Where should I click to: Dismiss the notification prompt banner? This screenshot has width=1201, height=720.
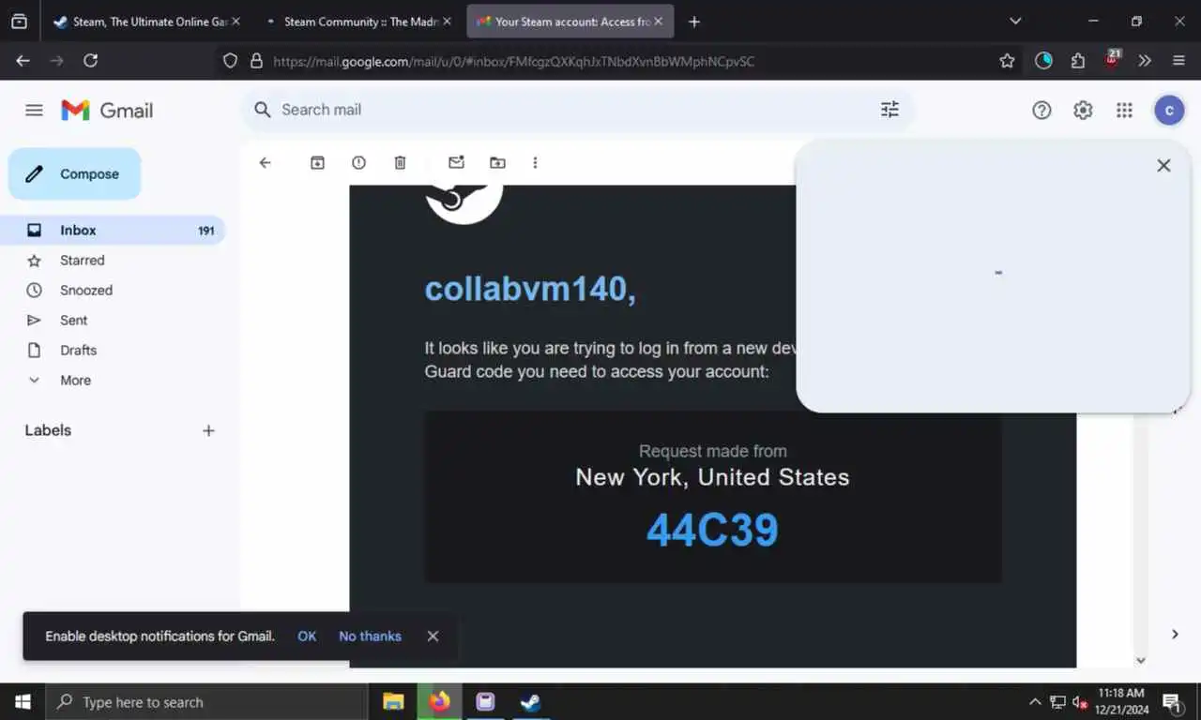point(433,636)
